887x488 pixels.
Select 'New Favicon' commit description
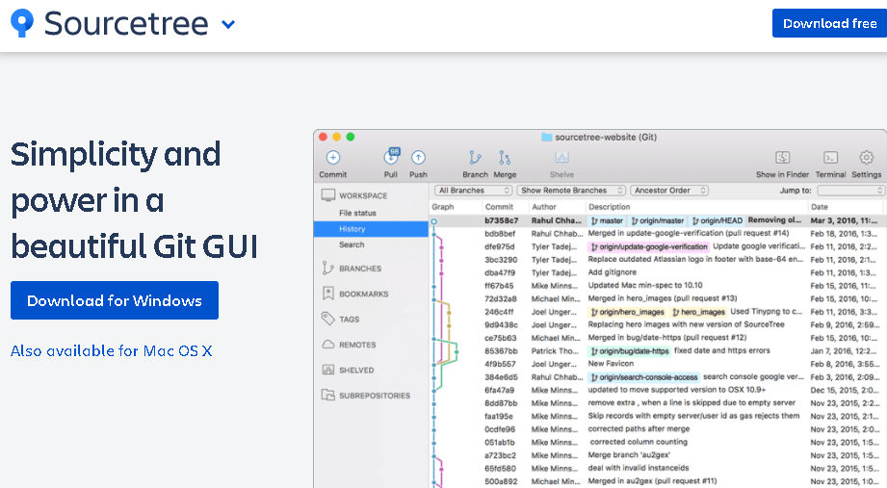611,364
